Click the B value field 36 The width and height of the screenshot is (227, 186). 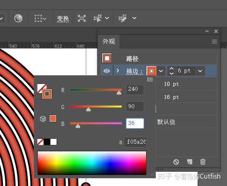(x=135, y=123)
